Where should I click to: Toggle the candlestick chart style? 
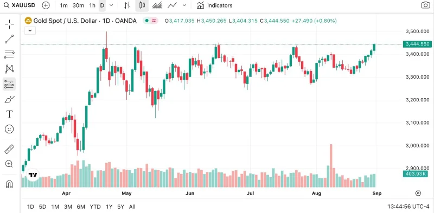point(142,5)
